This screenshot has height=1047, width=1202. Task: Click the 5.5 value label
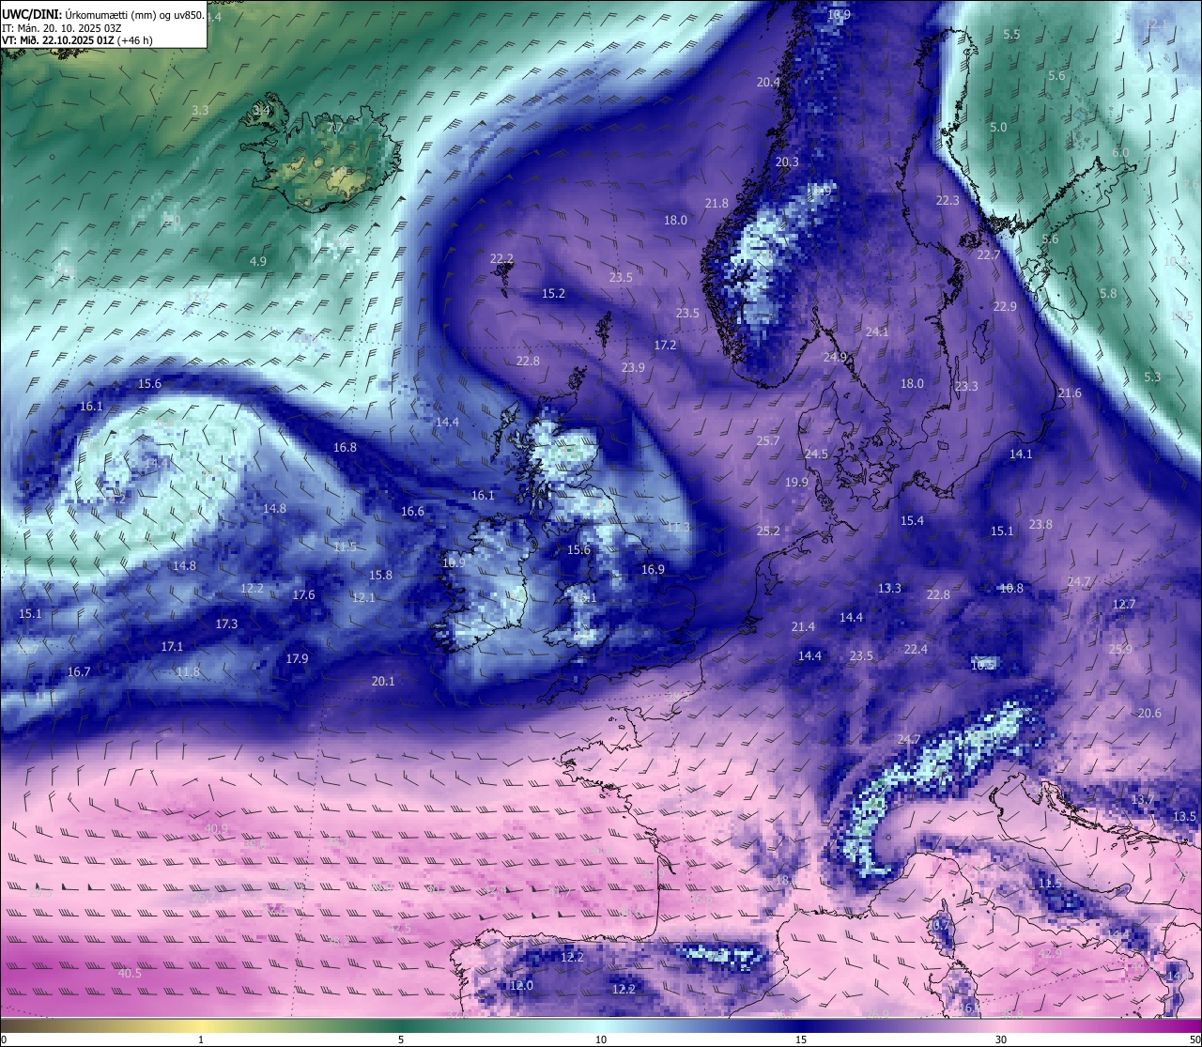click(1011, 35)
